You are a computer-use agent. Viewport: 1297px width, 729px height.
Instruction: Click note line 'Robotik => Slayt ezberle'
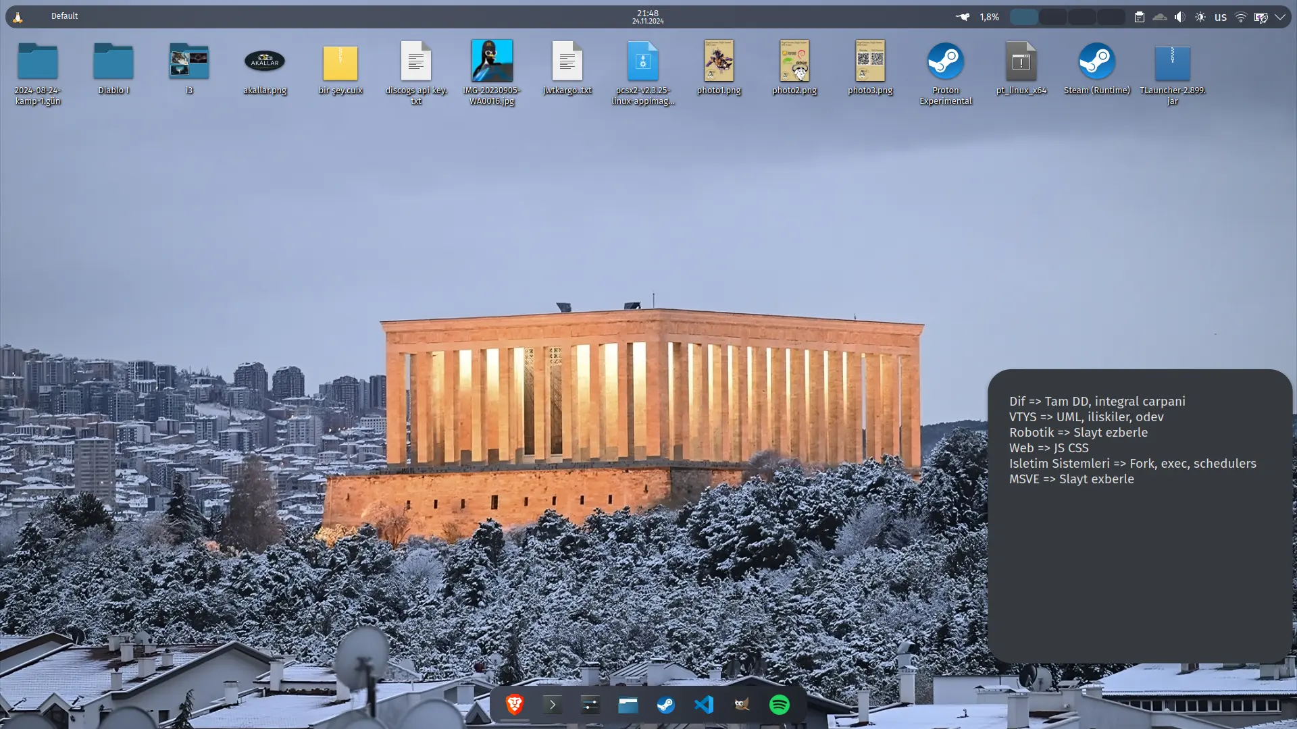click(x=1078, y=433)
